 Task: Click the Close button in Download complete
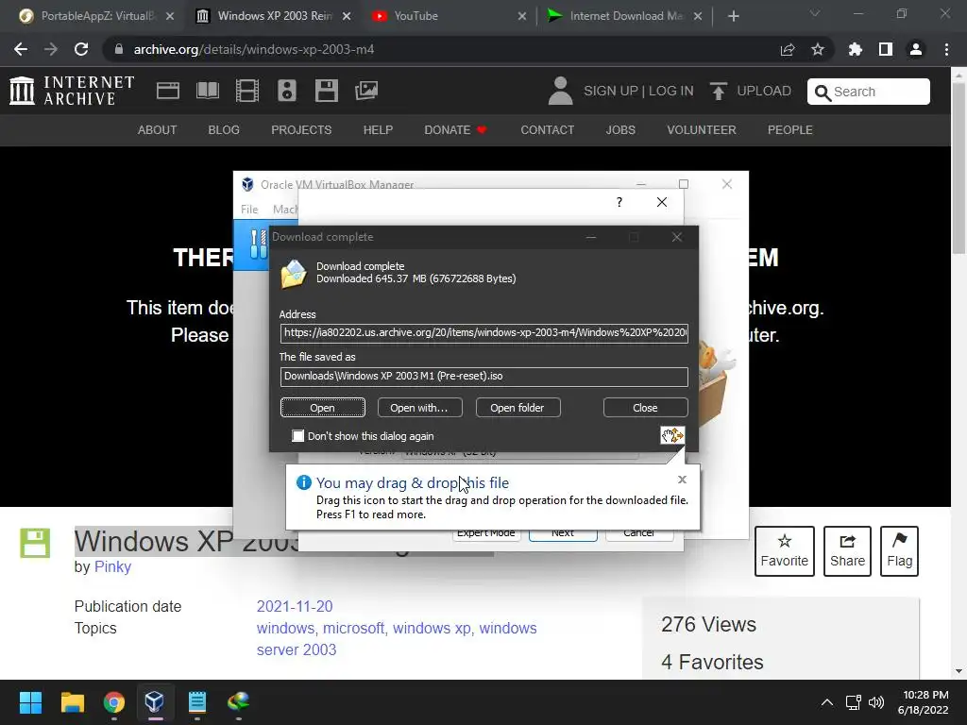click(646, 408)
